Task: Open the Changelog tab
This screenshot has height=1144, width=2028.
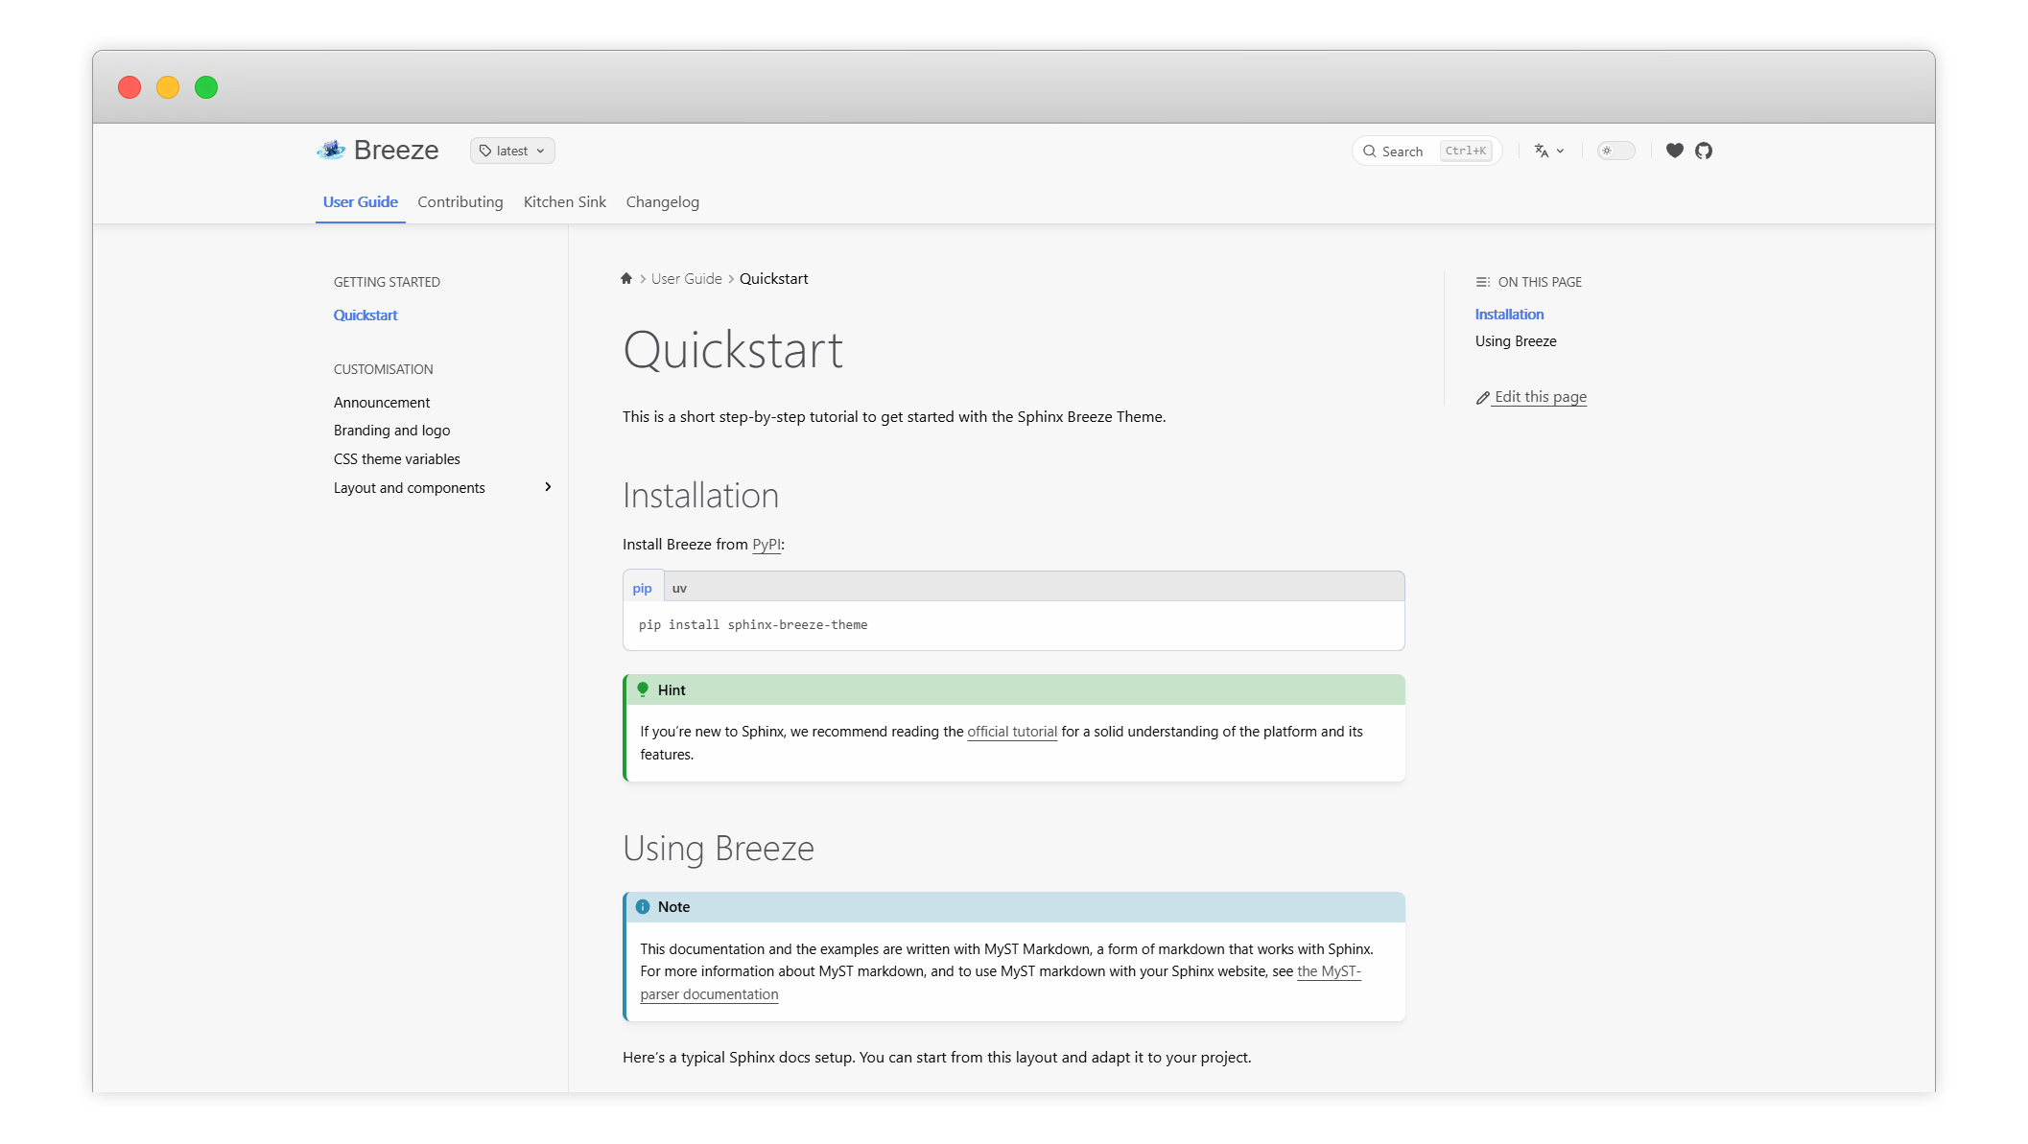Action: [x=662, y=201]
